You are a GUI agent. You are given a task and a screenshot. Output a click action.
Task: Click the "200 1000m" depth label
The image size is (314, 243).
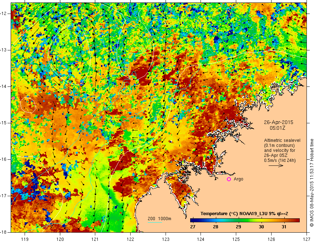159,219
